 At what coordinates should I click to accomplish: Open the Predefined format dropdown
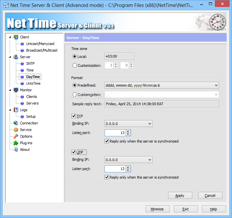pos(216,85)
